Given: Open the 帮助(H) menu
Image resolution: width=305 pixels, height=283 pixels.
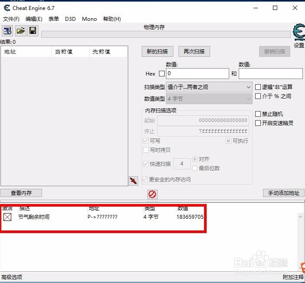Looking at the screenshot, I should [112, 19].
